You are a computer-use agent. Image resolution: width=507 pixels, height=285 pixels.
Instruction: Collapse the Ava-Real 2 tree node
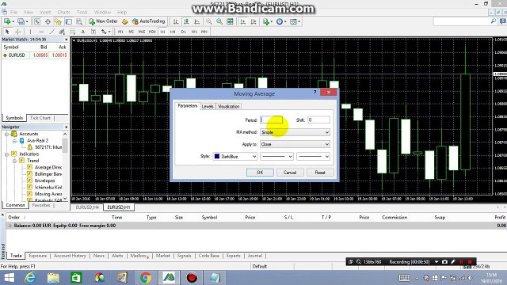coord(14,141)
